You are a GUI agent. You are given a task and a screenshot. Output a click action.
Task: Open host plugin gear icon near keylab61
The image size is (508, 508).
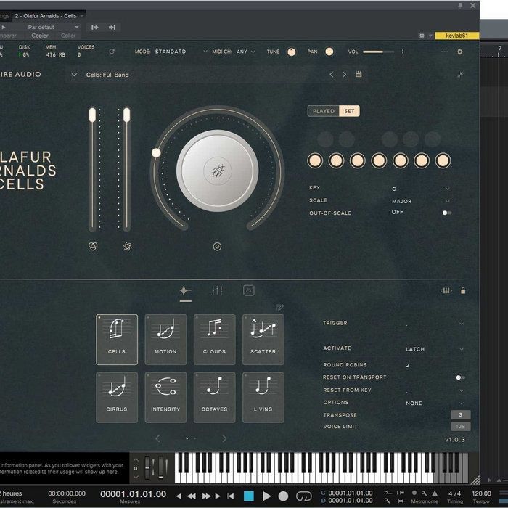[422, 36]
